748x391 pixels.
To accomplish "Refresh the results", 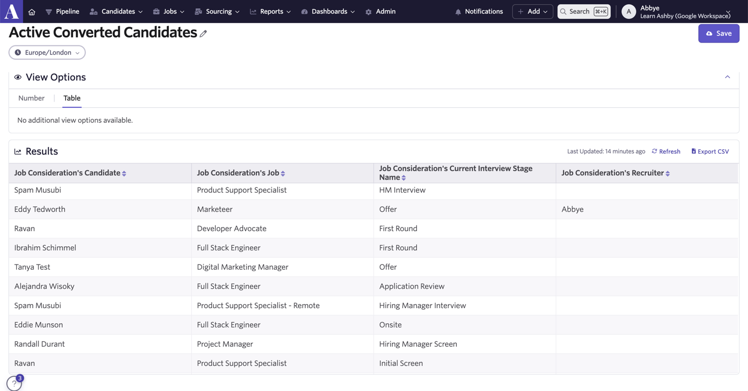I will point(666,152).
